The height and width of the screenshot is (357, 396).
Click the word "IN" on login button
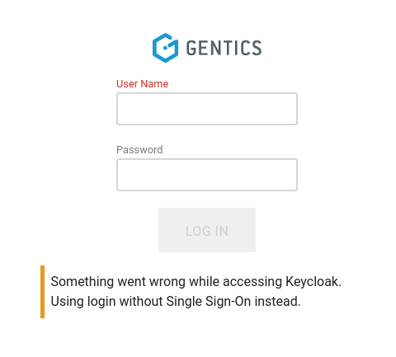click(222, 231)
